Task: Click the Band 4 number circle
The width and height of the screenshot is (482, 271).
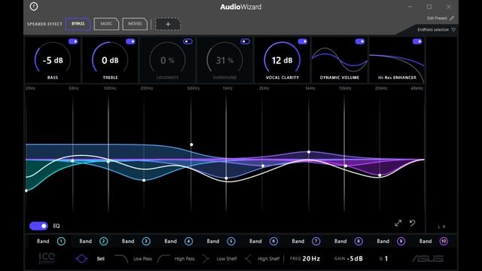Action: [x=189, y=241]
